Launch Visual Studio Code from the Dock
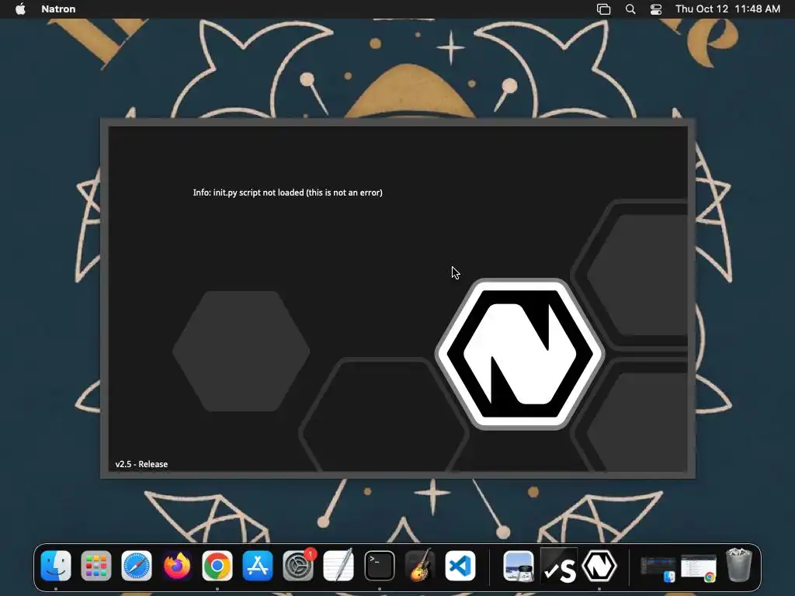This screenshot has height=596, width=795. click(460, 566)
